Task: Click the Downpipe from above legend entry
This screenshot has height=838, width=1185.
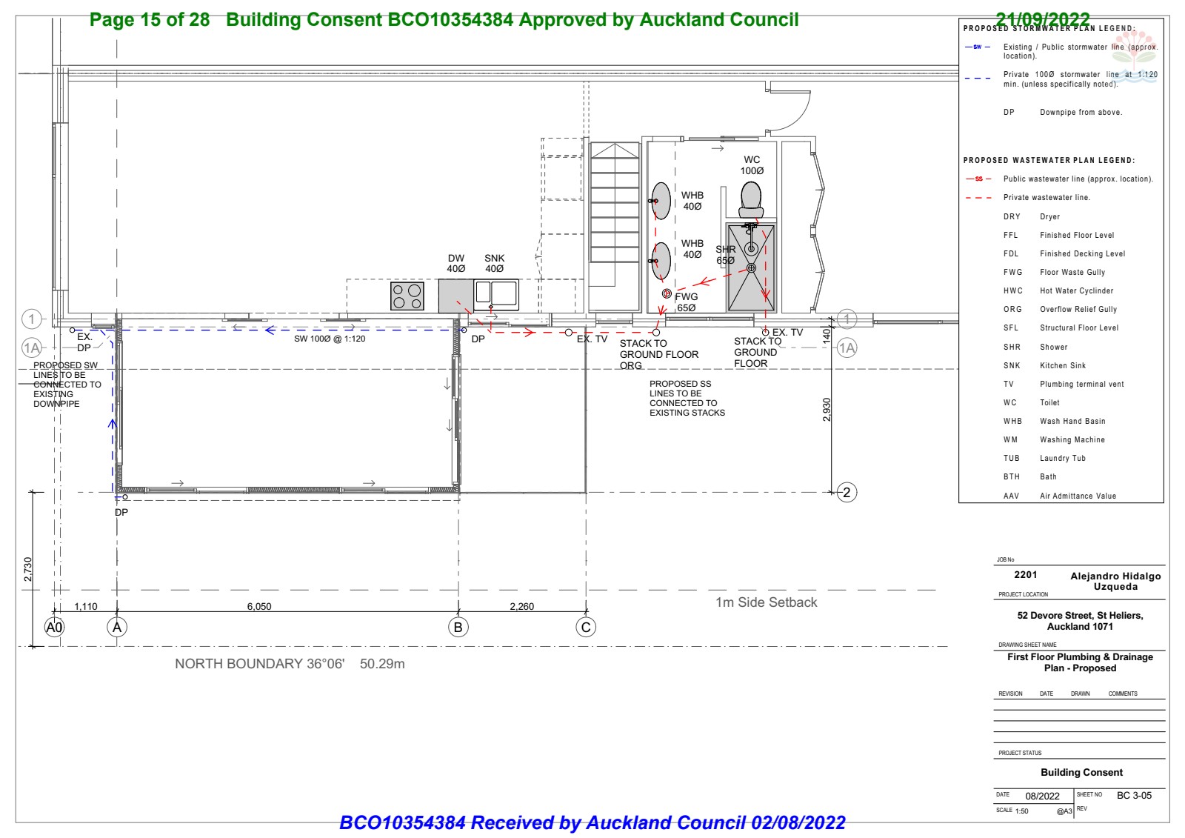Action: pos(1063,113)
